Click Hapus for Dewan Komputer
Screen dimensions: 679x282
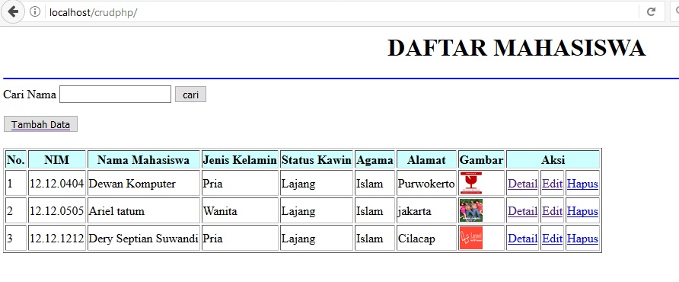pos(582,184)
